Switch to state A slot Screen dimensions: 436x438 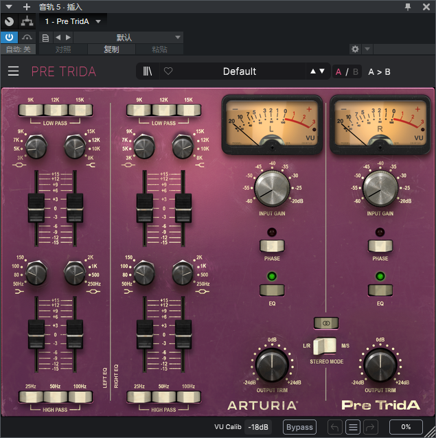(339, 72)
